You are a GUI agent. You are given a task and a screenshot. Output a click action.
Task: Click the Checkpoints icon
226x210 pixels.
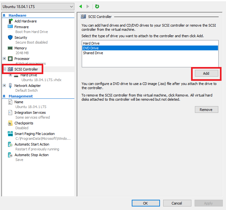click(10, 123)
